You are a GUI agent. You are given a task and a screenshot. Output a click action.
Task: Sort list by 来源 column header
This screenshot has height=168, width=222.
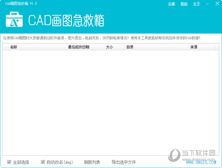point(202,47)
